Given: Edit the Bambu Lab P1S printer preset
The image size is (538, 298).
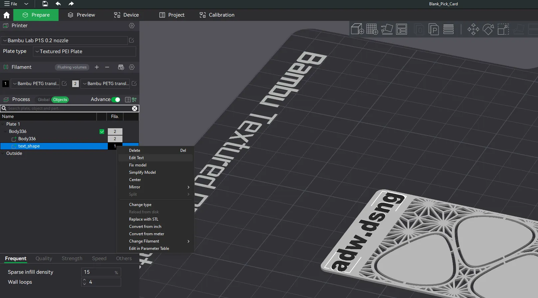Looking at the screenshot, I should [131, 40].
